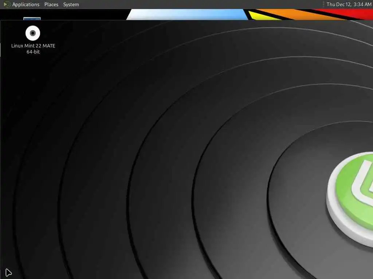Select the Linux Mint 22 MATE disc icon

point(33,33)
